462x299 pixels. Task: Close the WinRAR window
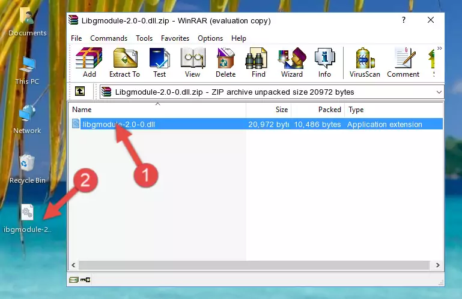pyautogui.click(x=431, y=20)
